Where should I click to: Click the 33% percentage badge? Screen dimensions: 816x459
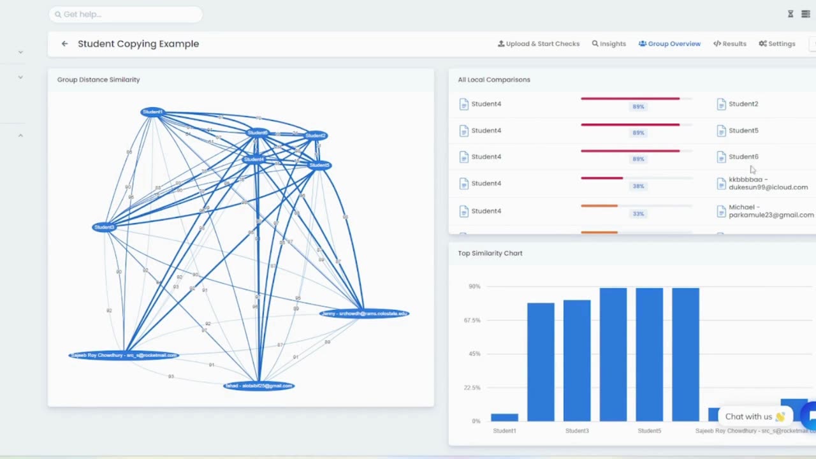pos(638,214)
